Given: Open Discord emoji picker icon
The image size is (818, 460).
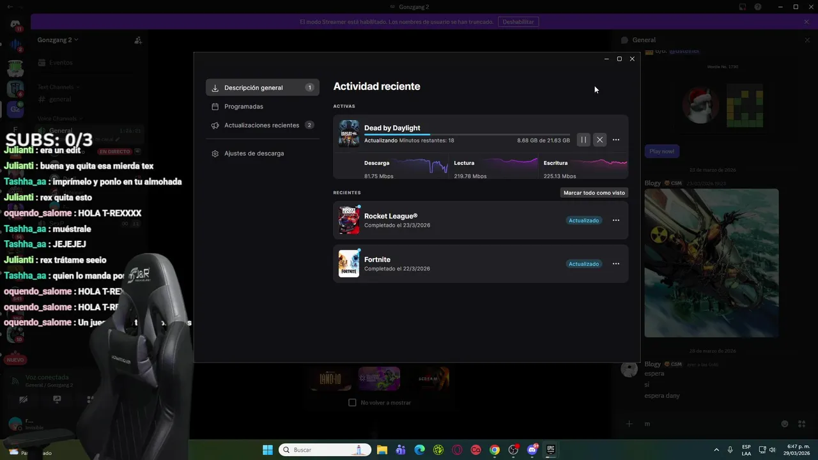Looking at the screenshot, I should click(784, 424).
